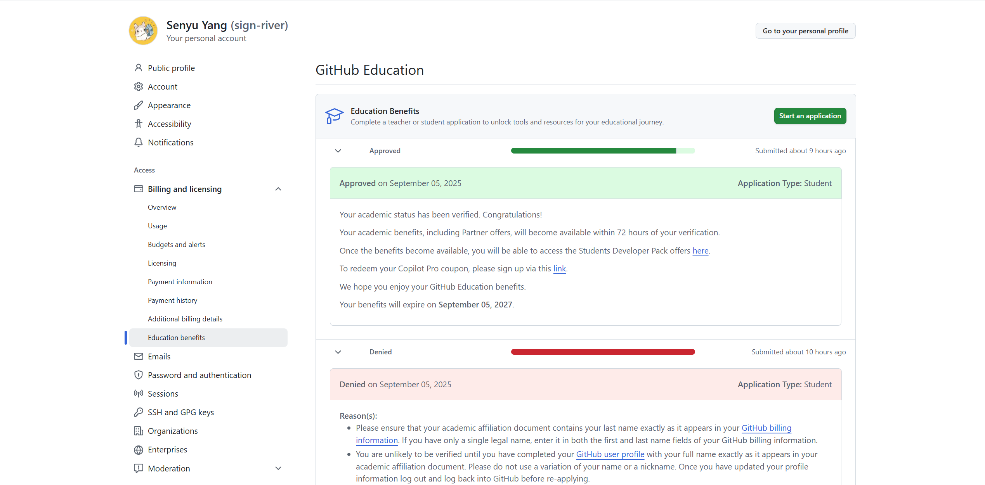Screen dimensions: 985x485
Task: Click the Account gear icon
Action: [x=139, y=86]
